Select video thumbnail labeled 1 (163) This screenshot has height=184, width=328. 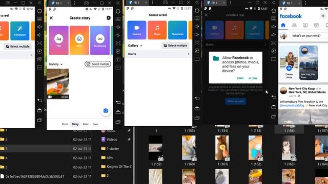[x=289, y=148]
